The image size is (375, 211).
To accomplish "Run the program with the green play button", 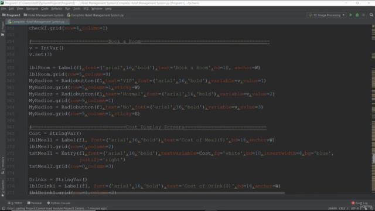I will click(350, 15).
